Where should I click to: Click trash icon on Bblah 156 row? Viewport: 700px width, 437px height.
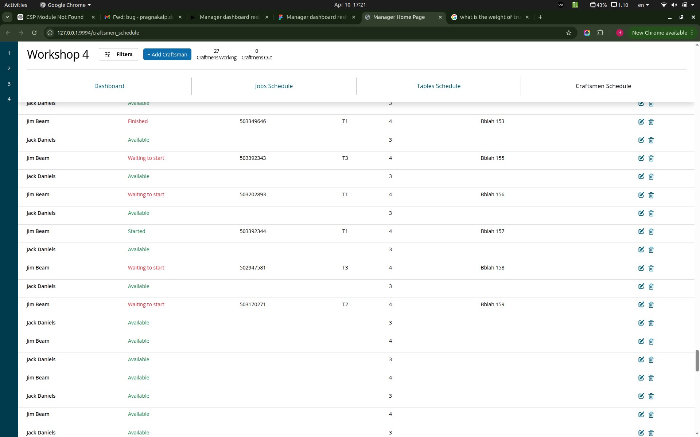coord(651,195)
